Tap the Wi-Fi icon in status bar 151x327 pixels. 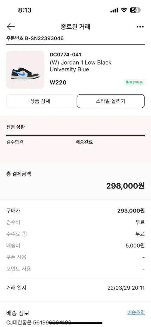[124, 10]
